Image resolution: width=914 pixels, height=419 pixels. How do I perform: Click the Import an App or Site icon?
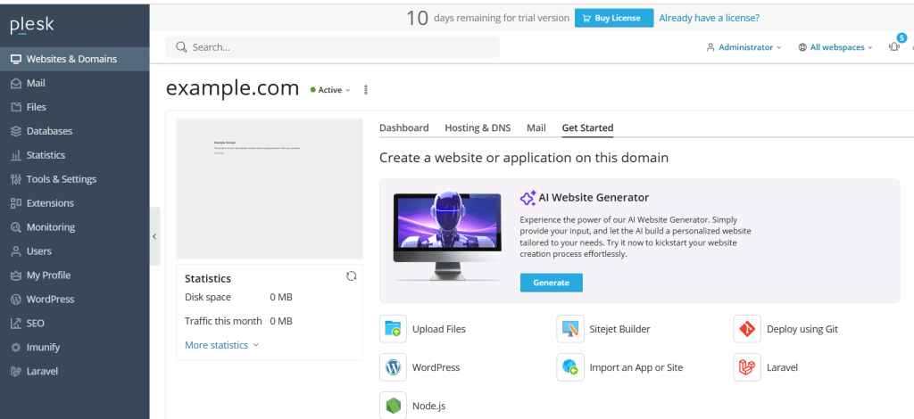(569, 367)
